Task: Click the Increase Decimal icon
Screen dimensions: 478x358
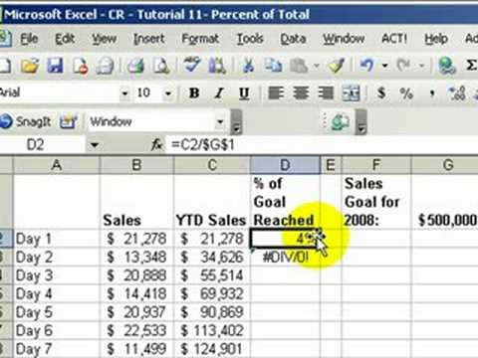Action: (x=457, y=93)
